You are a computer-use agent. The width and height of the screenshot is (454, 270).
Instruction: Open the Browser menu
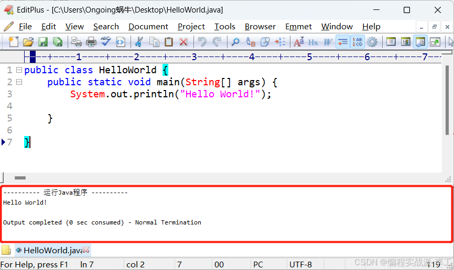coord(260,27)
